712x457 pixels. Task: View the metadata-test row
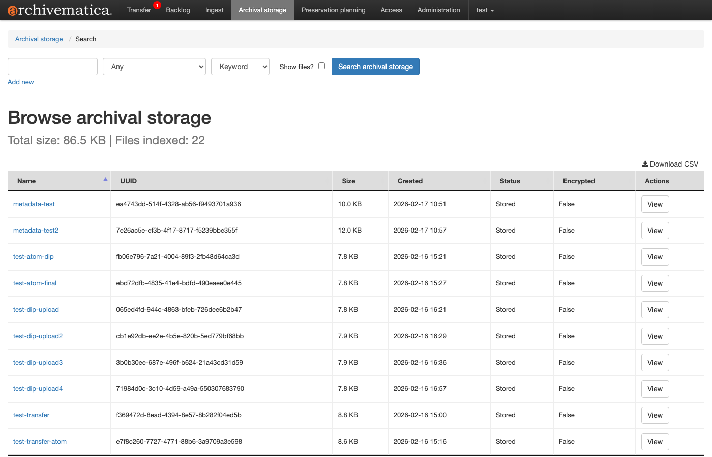coord(655,204)
